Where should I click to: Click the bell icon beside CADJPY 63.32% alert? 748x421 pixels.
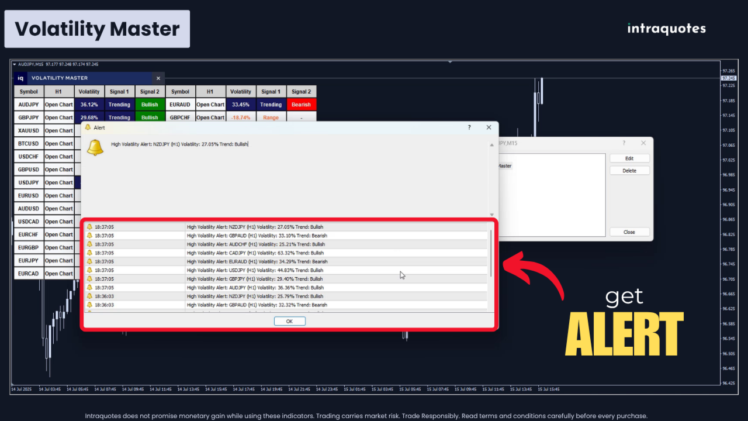(x=89, y=253)
